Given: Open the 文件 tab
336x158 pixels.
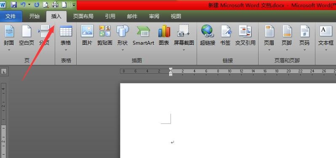Looking at the screenshot, I should click(x=11, y=16).
